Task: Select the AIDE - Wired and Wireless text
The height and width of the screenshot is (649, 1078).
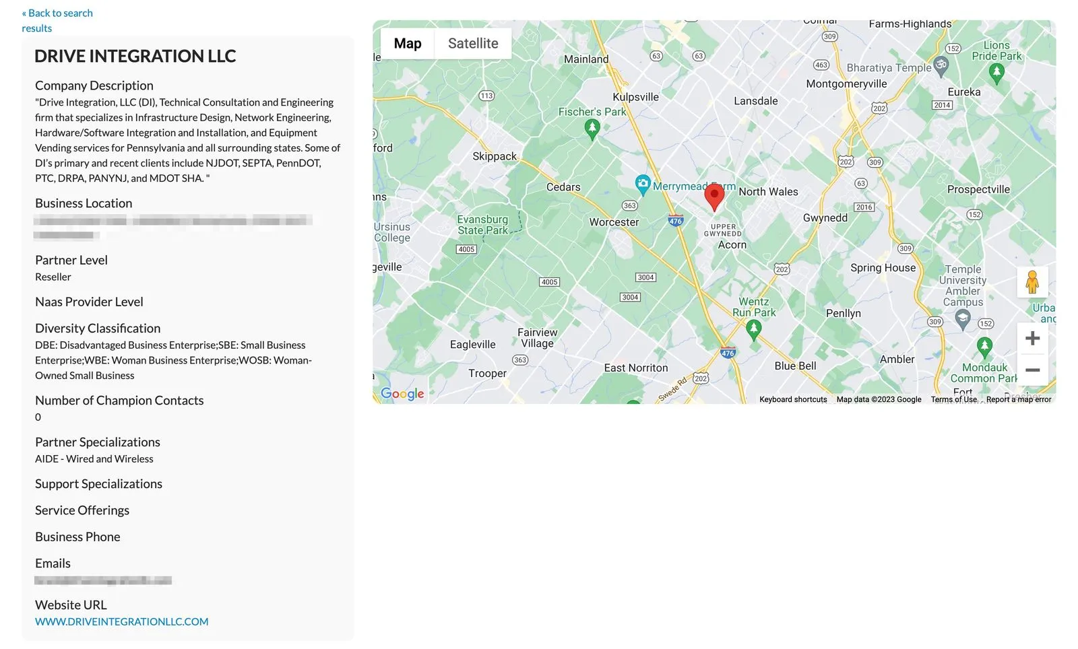Action: pos(94,458)
